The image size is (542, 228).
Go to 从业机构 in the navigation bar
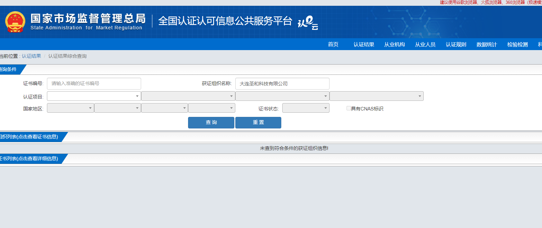394,44
